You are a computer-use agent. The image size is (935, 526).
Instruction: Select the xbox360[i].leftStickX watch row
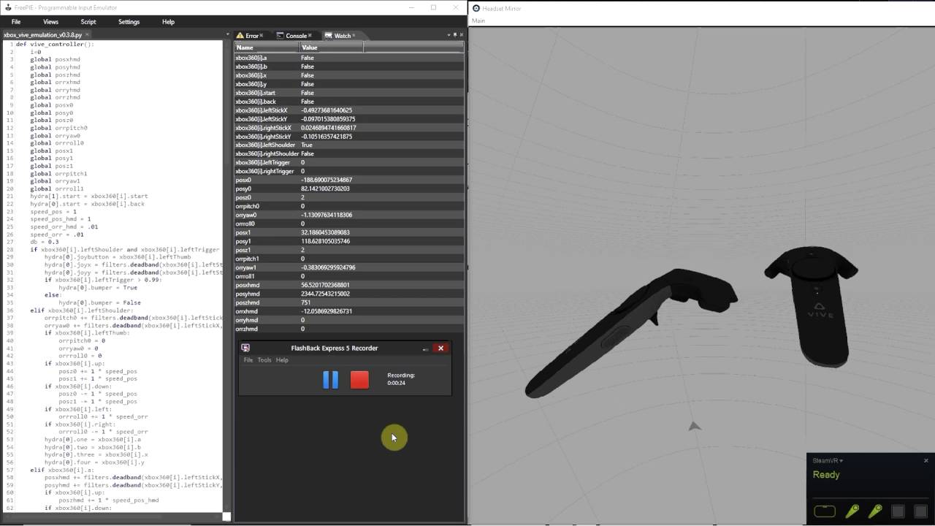349,110
